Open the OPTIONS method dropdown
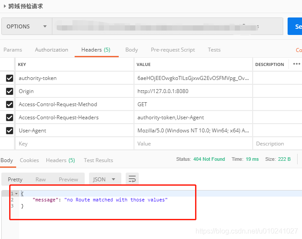The width and height of the screenshot is (302, 239). pyautogui.click(x=27, y=26)
